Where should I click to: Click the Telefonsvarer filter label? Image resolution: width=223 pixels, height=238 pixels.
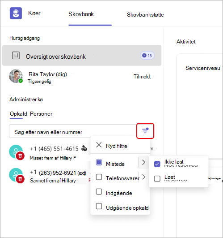(x=123, y=178)
